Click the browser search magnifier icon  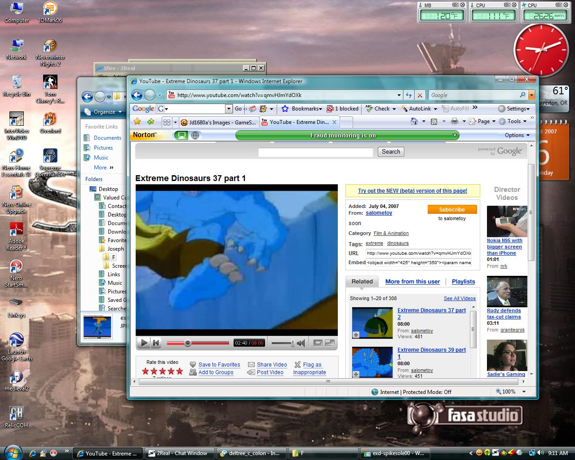pyautogui.click(x=522, y=95)
